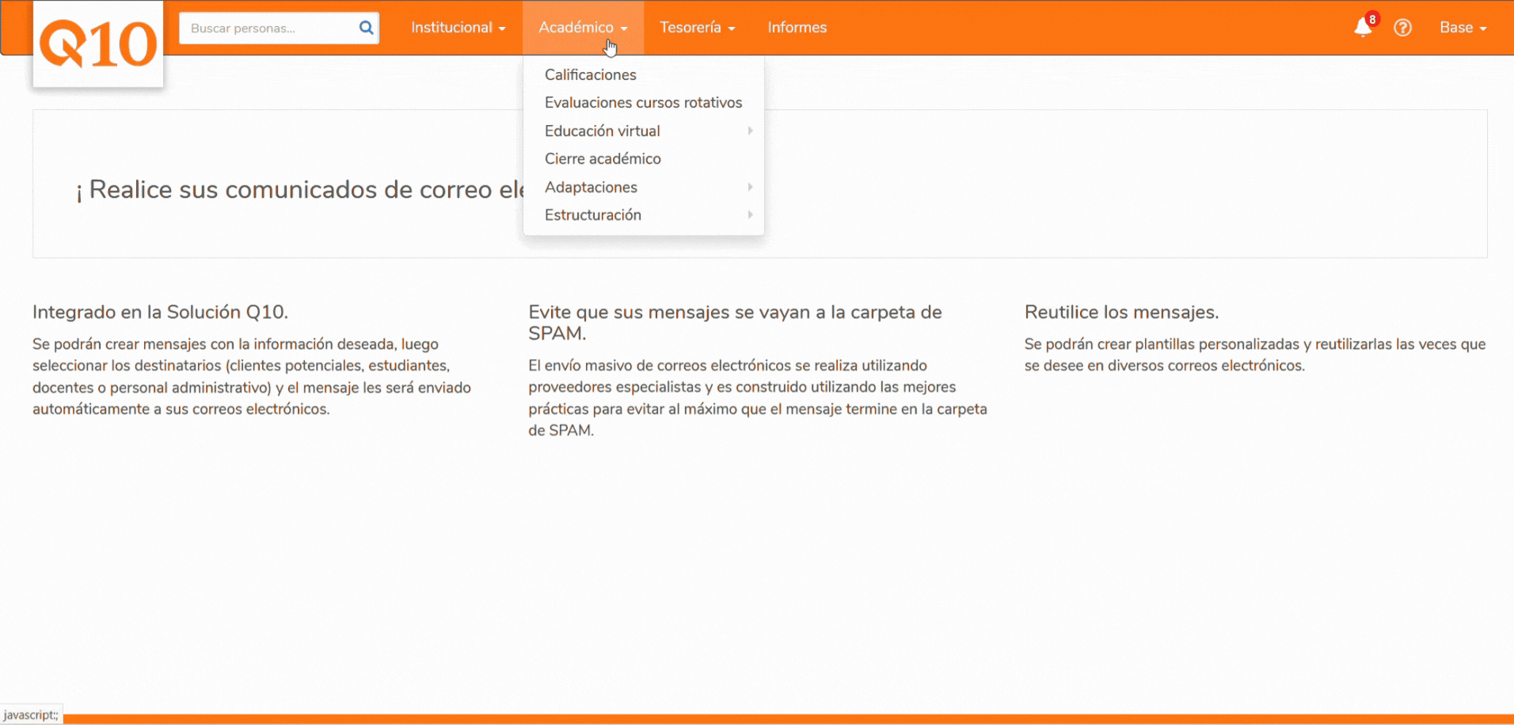This screenshot has height=725, width=1514.
Task: Click the 'Evite que sus mensajes' SPAM heading
Action: pyautogui.click(x=735, y=322)
